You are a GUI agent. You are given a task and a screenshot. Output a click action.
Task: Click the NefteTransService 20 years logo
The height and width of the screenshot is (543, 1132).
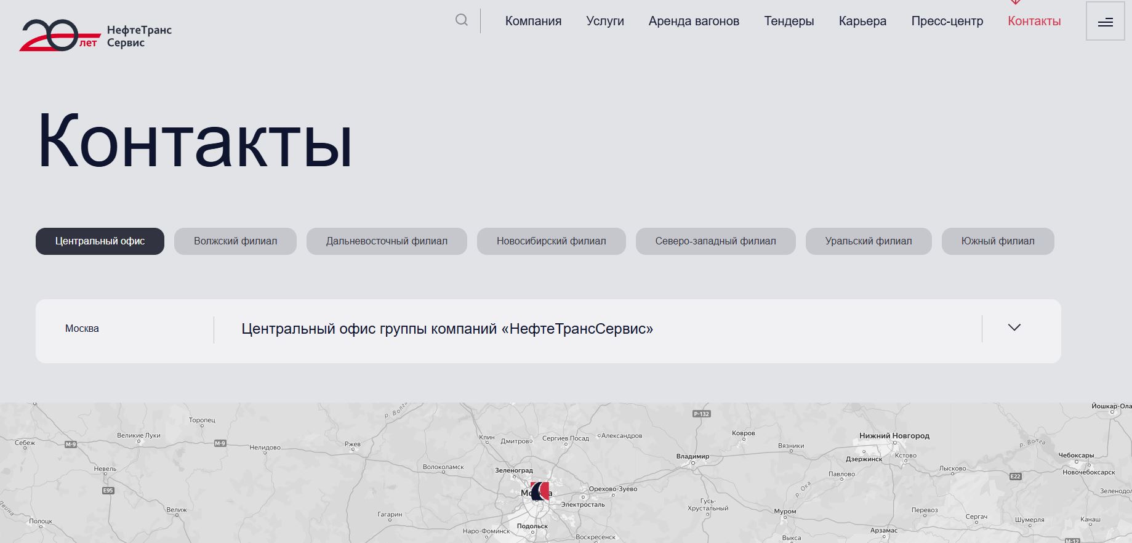tap(95, 35)
